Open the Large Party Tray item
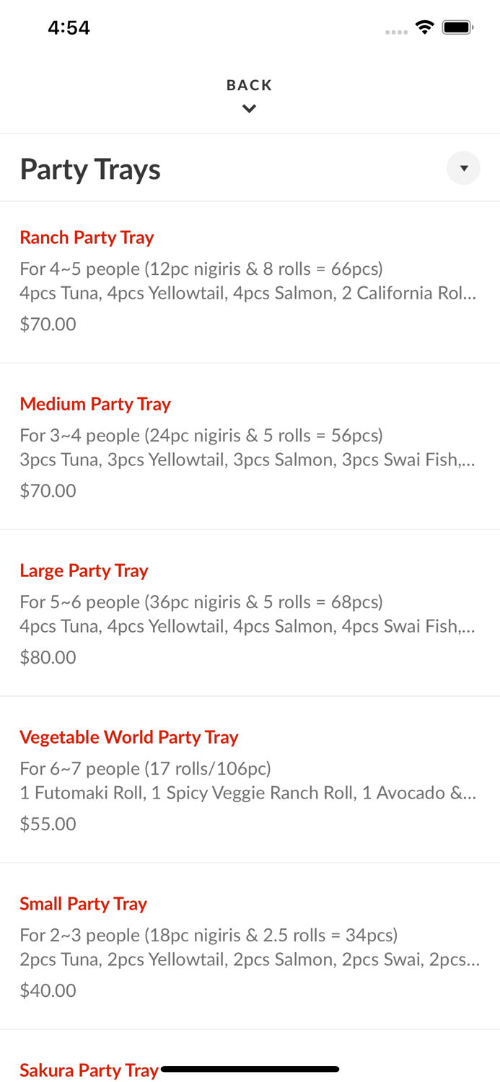This screenshot has width=500, height=1082. click(x=84, y=571)
